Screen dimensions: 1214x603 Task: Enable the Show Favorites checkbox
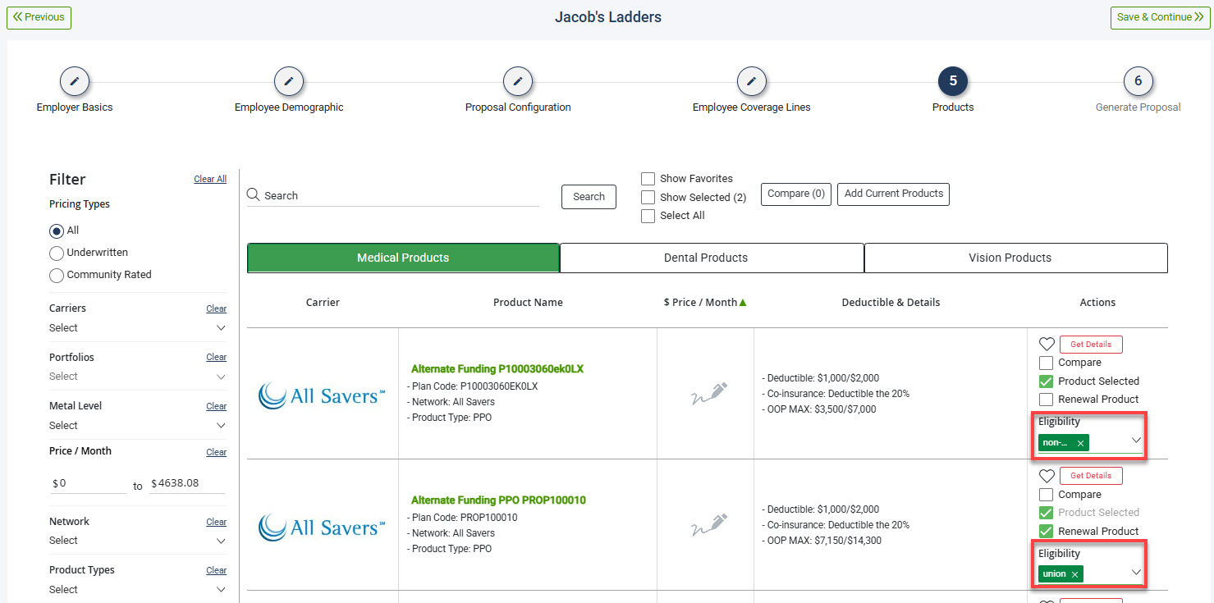[648, 178]
